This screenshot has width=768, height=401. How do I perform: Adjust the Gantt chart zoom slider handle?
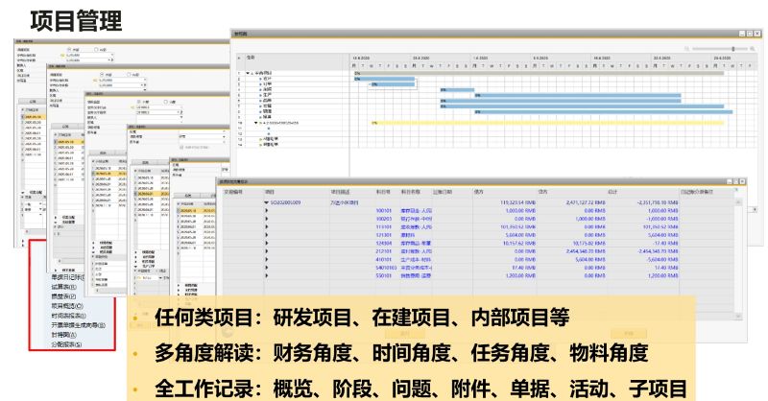pyautogui.click(x=733, y=49)
